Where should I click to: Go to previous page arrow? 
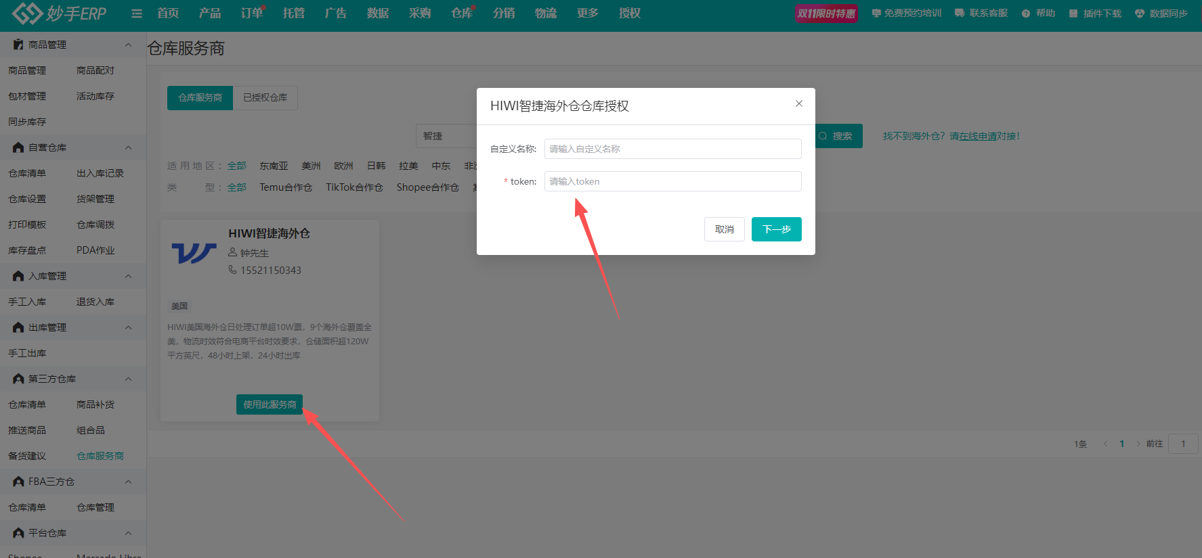click(1105, 444)
